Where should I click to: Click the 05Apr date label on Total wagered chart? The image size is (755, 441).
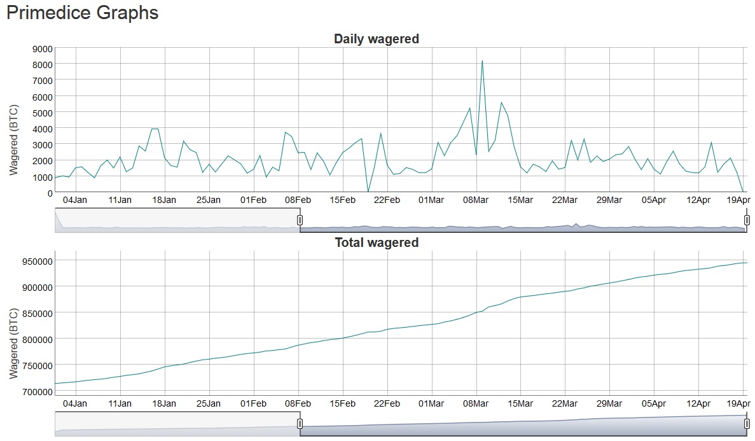[x=654, y=404]
